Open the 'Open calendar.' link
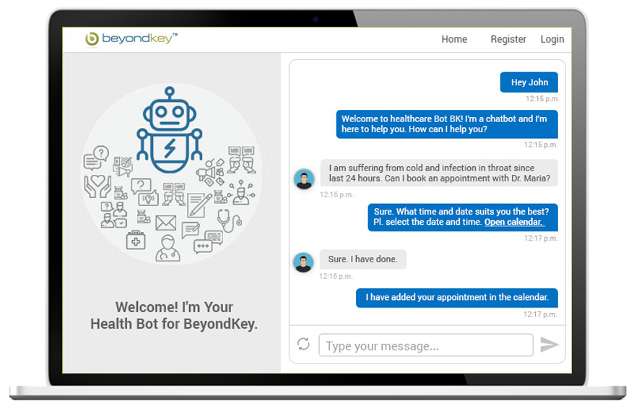The image size is (634, 409). coord(513,222)
